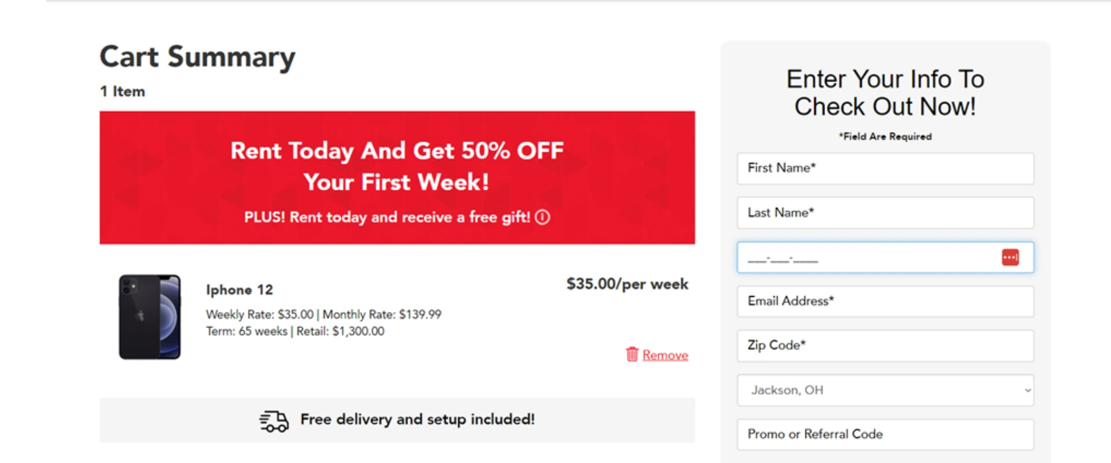The width and height of the screenshot is (1111, 463).
Task: Expand the city selector chevron arrow
Action: pyautogui.click(x=1028, y=391)
